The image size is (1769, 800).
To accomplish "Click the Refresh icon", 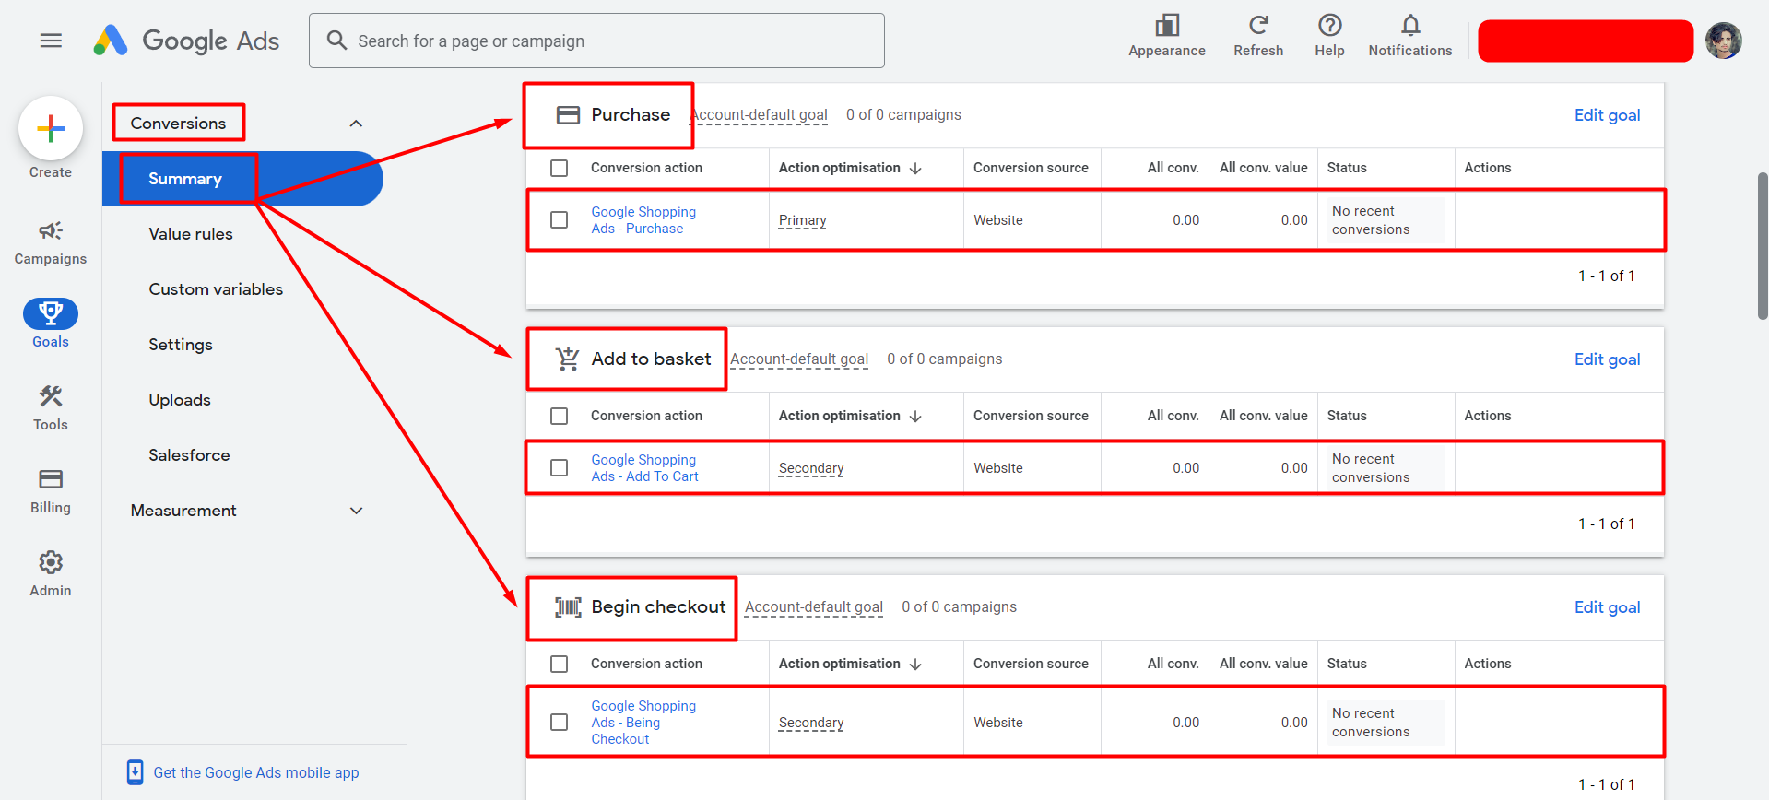I will [x=1258, y=36].
